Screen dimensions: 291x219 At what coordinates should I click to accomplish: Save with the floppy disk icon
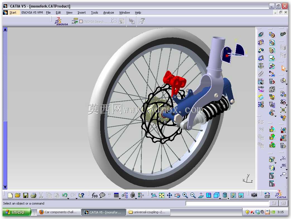click(x=26, y=195)
